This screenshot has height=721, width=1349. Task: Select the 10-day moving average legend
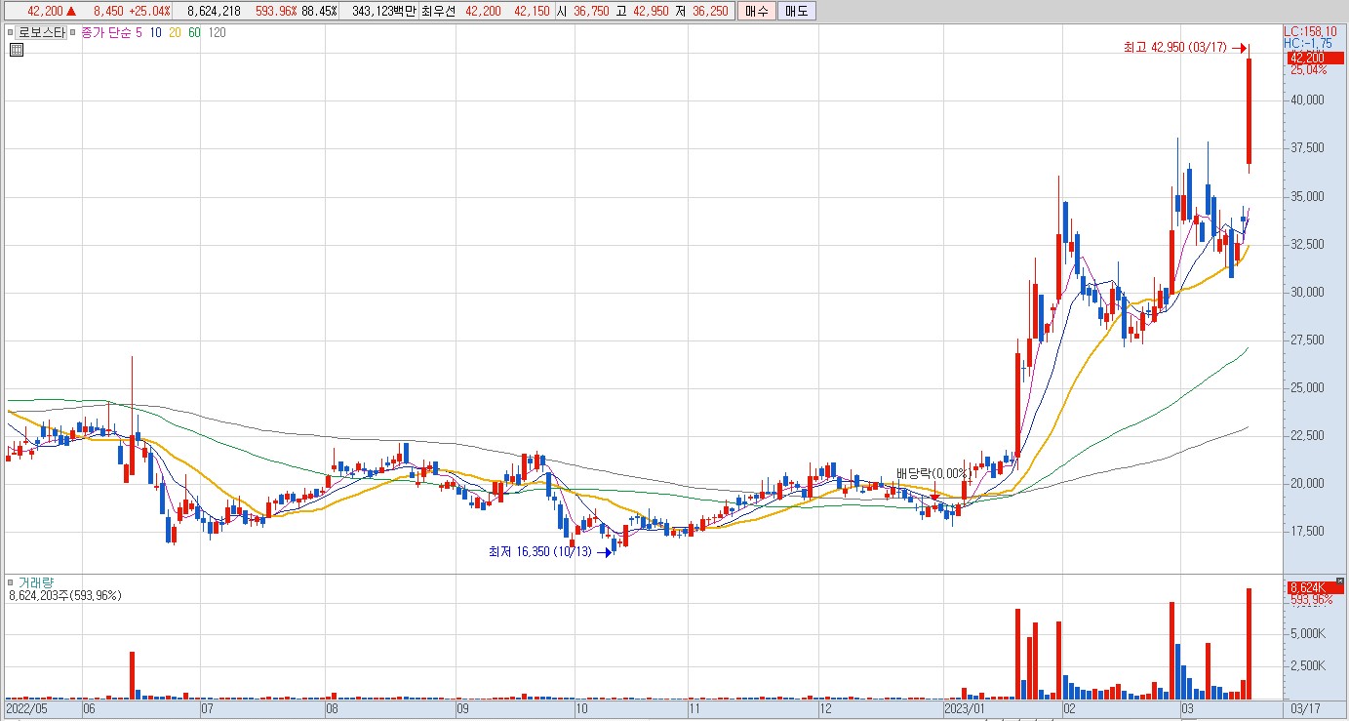[156, 32]
